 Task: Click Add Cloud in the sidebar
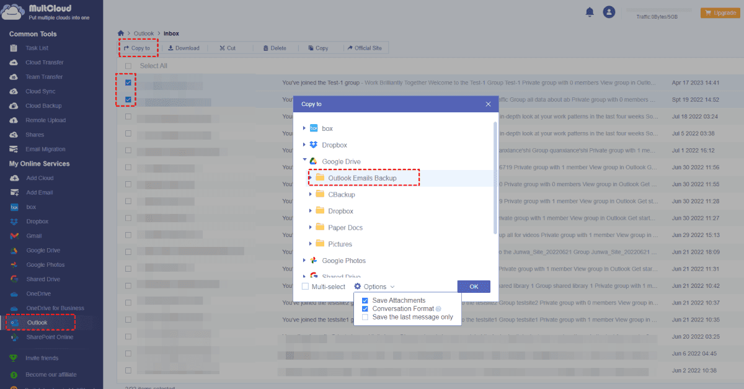(40, 178)
